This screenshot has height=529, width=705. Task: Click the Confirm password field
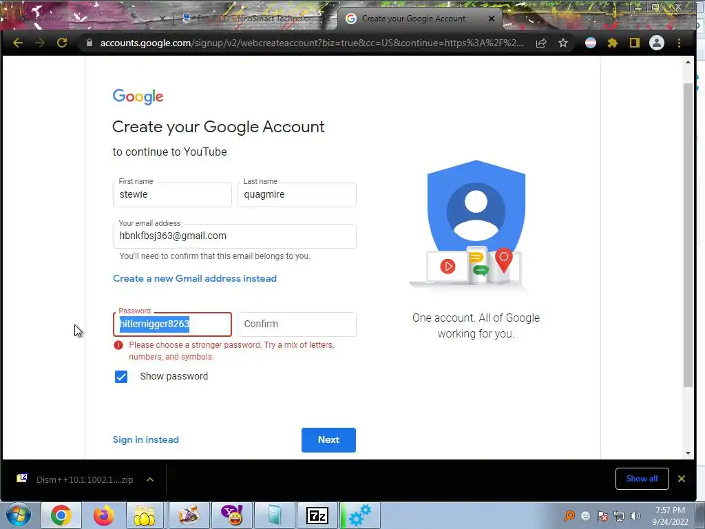[297, 324]
